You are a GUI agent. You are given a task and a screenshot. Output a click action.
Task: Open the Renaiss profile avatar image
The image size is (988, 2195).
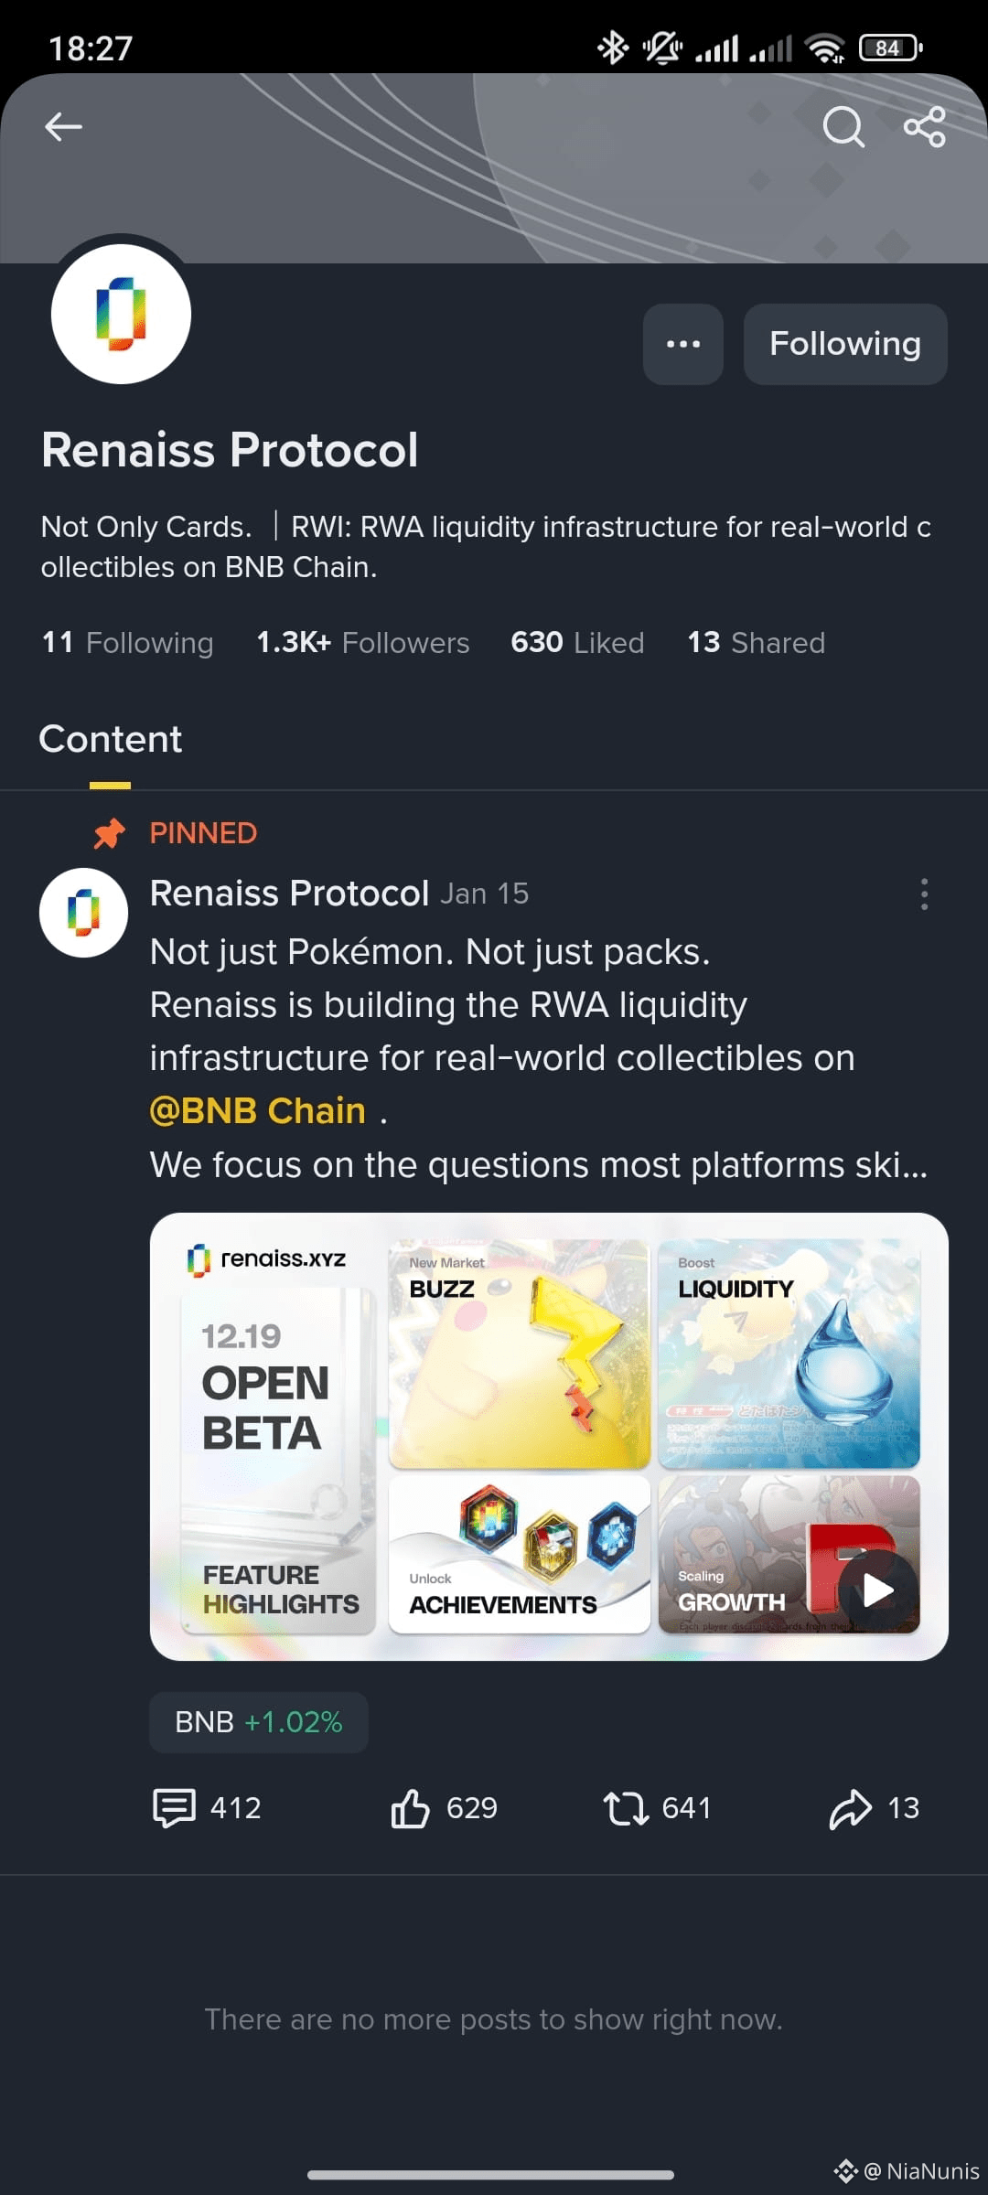pyautogui.click(x=121, y=314)
